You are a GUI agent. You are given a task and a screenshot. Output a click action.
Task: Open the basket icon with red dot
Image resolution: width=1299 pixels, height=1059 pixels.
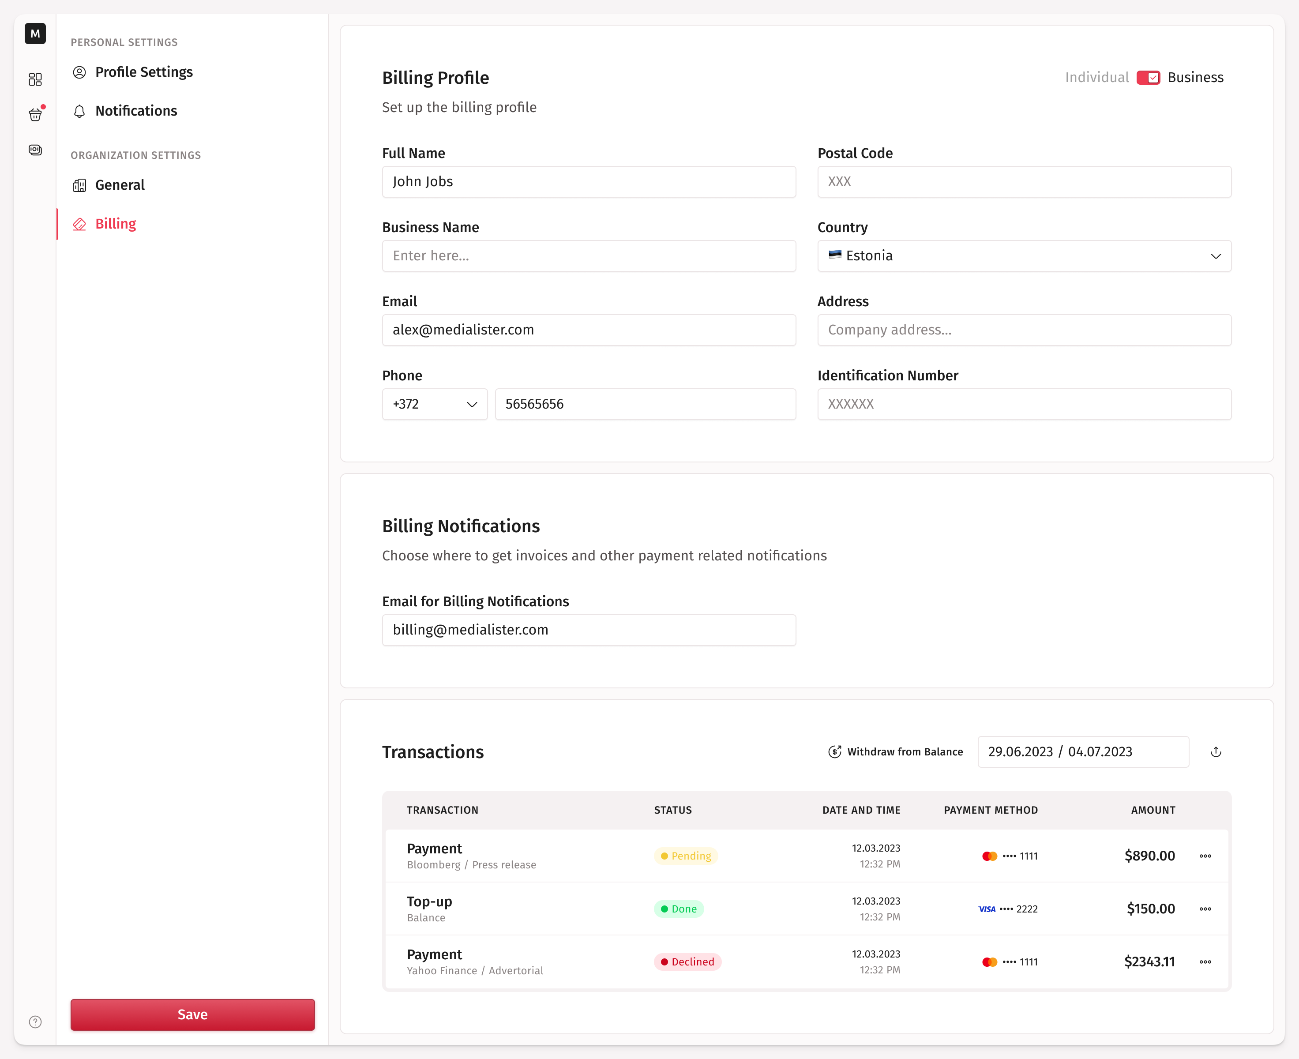35,114
